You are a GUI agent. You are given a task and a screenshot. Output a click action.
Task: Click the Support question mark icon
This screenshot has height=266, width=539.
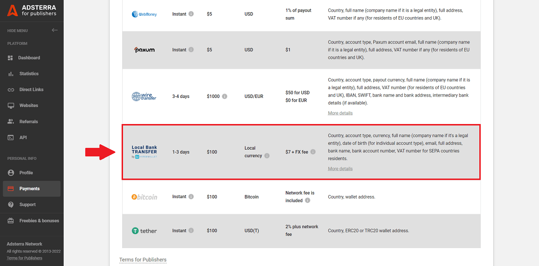(x=11, y=205)
